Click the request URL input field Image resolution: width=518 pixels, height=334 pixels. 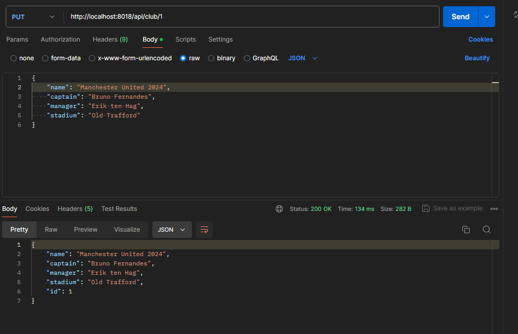(x=251, y=17)
